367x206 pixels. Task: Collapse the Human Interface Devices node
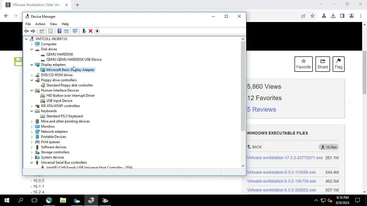click(x=32, y=90)
